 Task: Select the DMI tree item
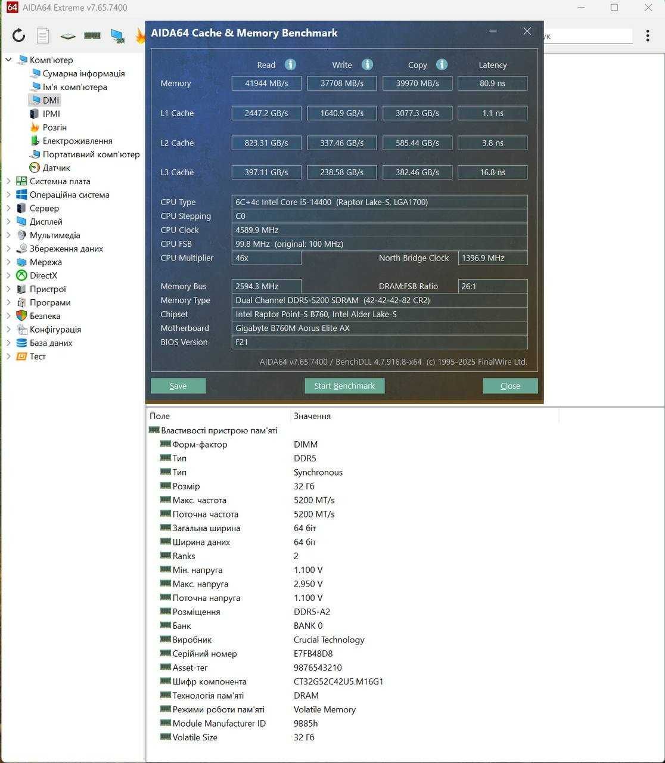pyautogui.click(x=51, y=100)
